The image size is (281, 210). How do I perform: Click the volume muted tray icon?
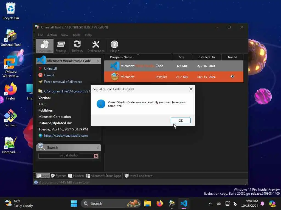(x=234, y=203)
